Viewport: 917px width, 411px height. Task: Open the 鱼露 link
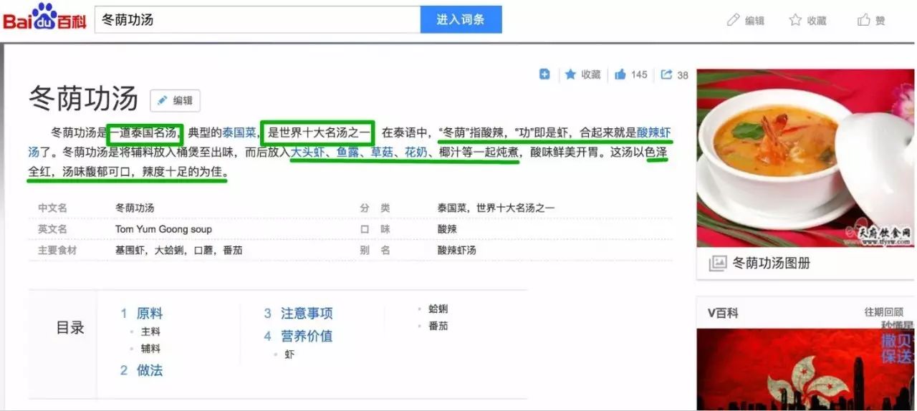tap(348, 152)
